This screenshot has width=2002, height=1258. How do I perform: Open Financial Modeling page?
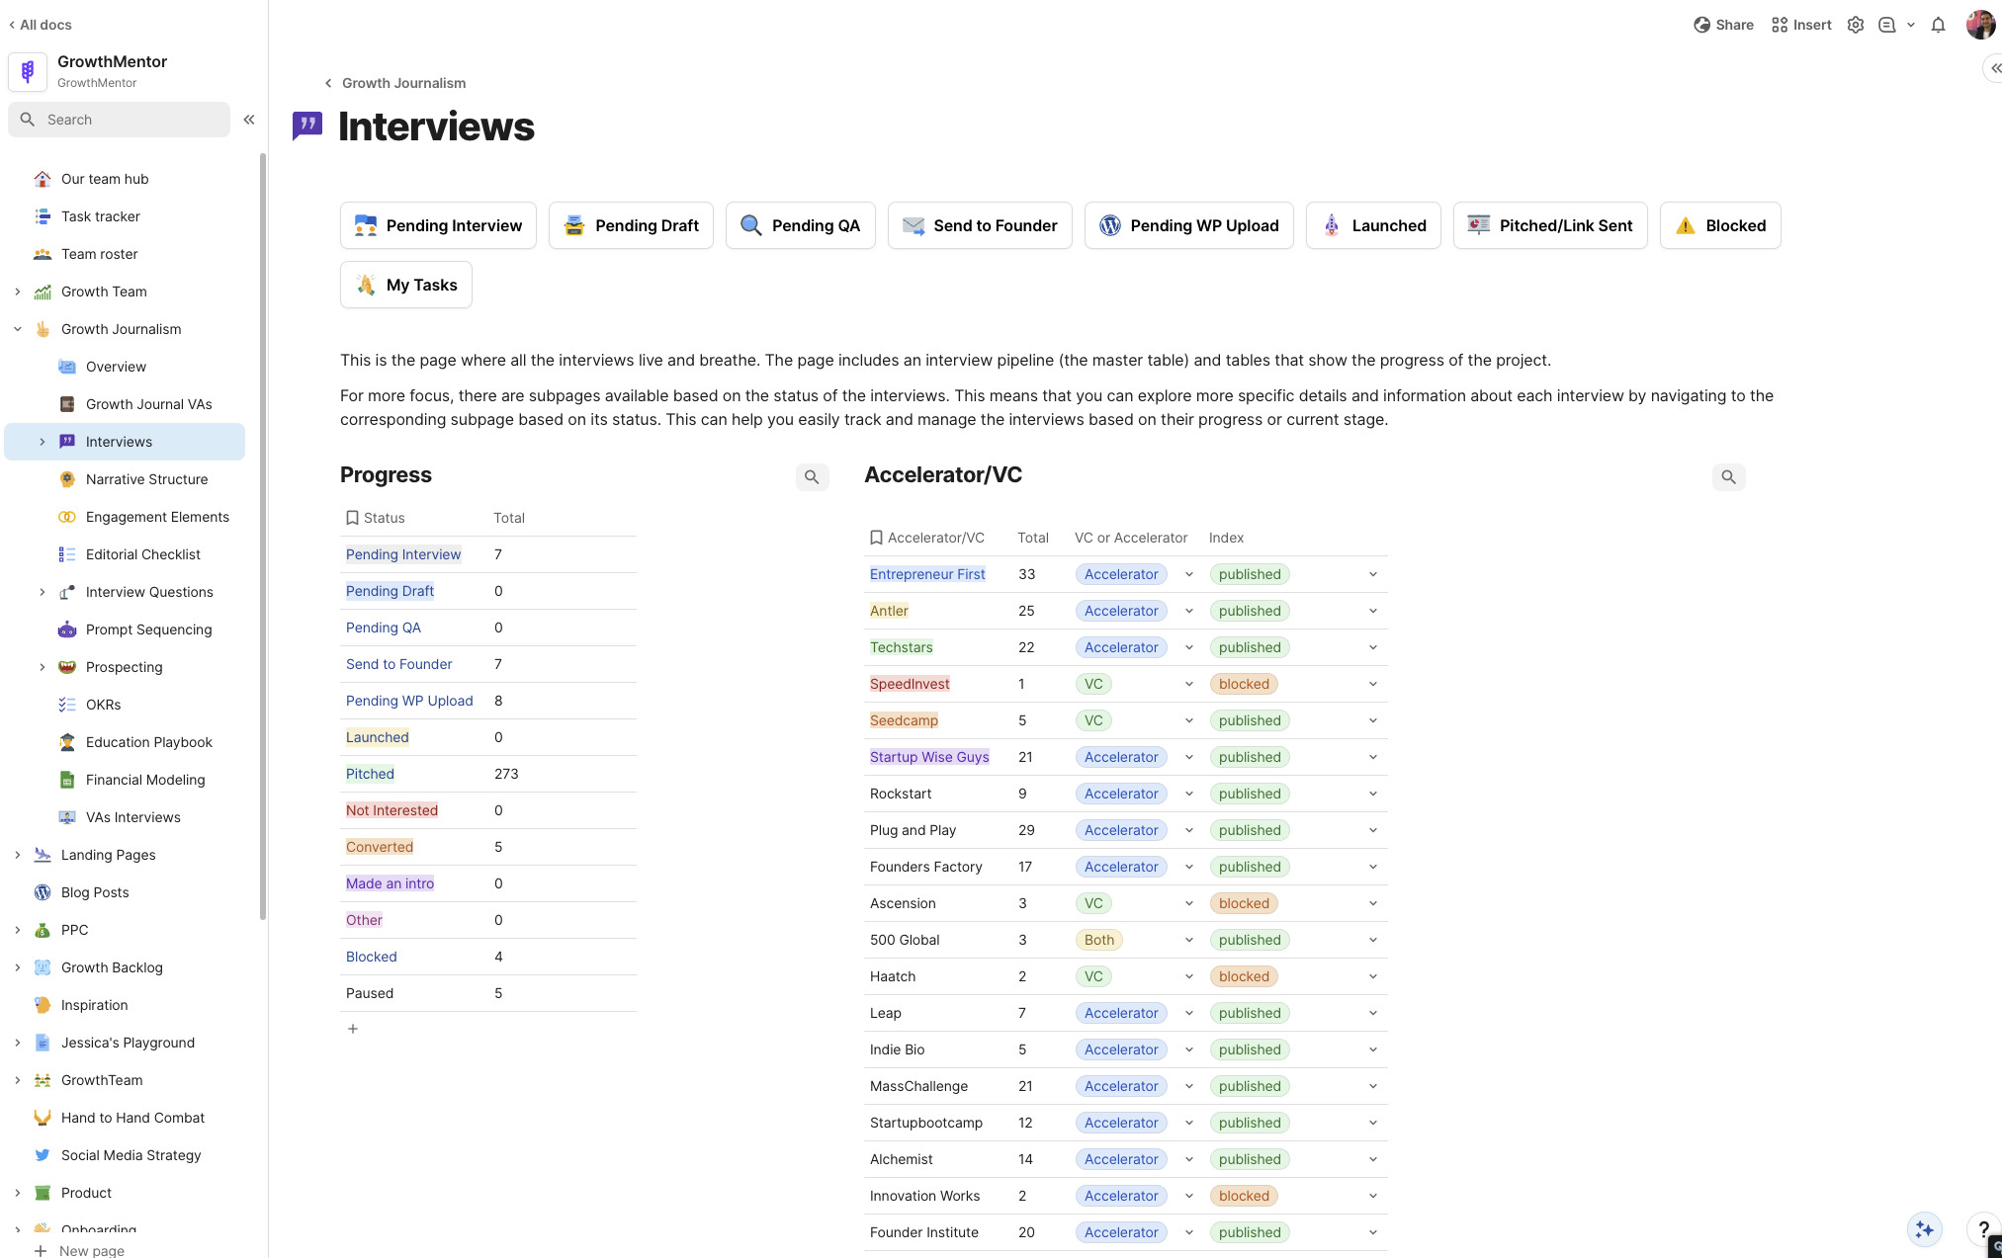coord(145,780)
